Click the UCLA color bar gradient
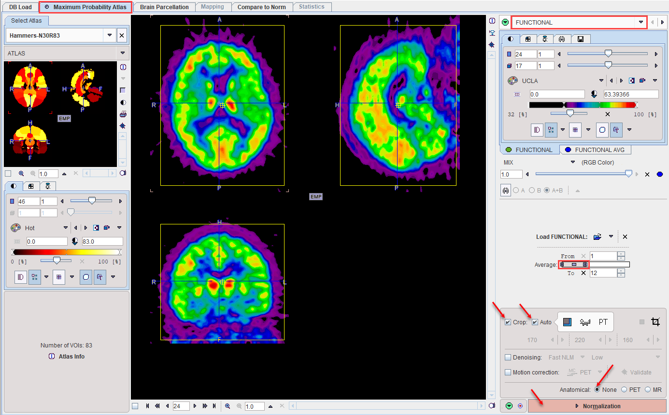This screenshot has width=669, height=415. pyautogui.click(x=584, y=105)
